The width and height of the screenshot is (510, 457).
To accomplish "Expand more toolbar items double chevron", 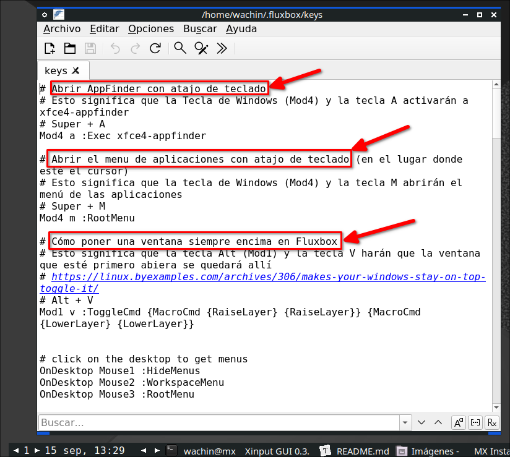I will (222, 48).
